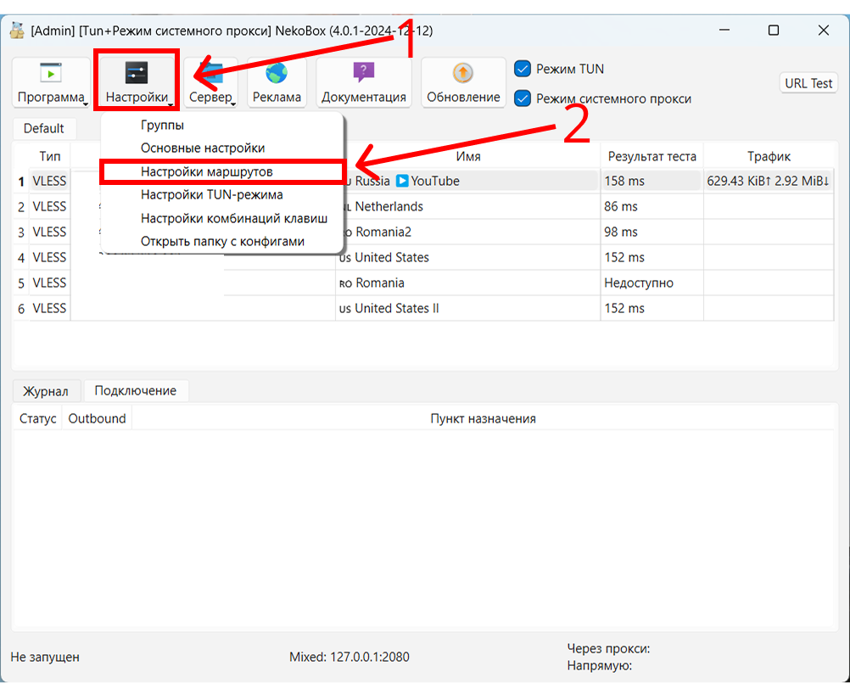Expand the Сервер dropdown arrow
Image resolution: width=850 pixels, height=683 pixels.
pyautogui.click(x=233, y=104)
